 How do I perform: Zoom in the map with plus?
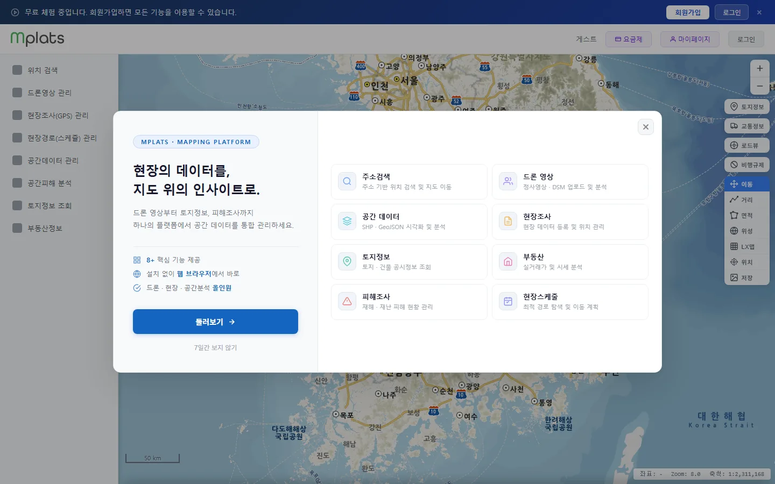coord(759,68)
